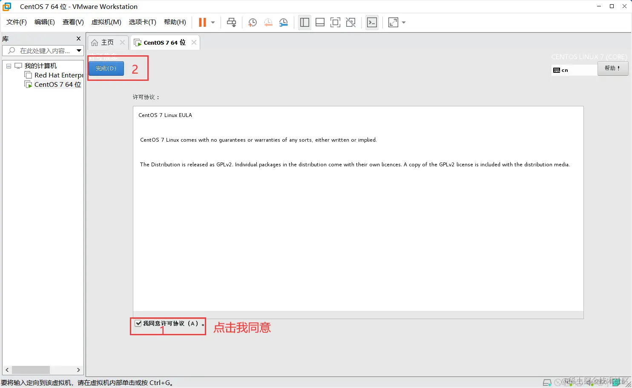Open the 编辑(E) menu
This screenshot has height=388, width=632.
coord(45,22)
